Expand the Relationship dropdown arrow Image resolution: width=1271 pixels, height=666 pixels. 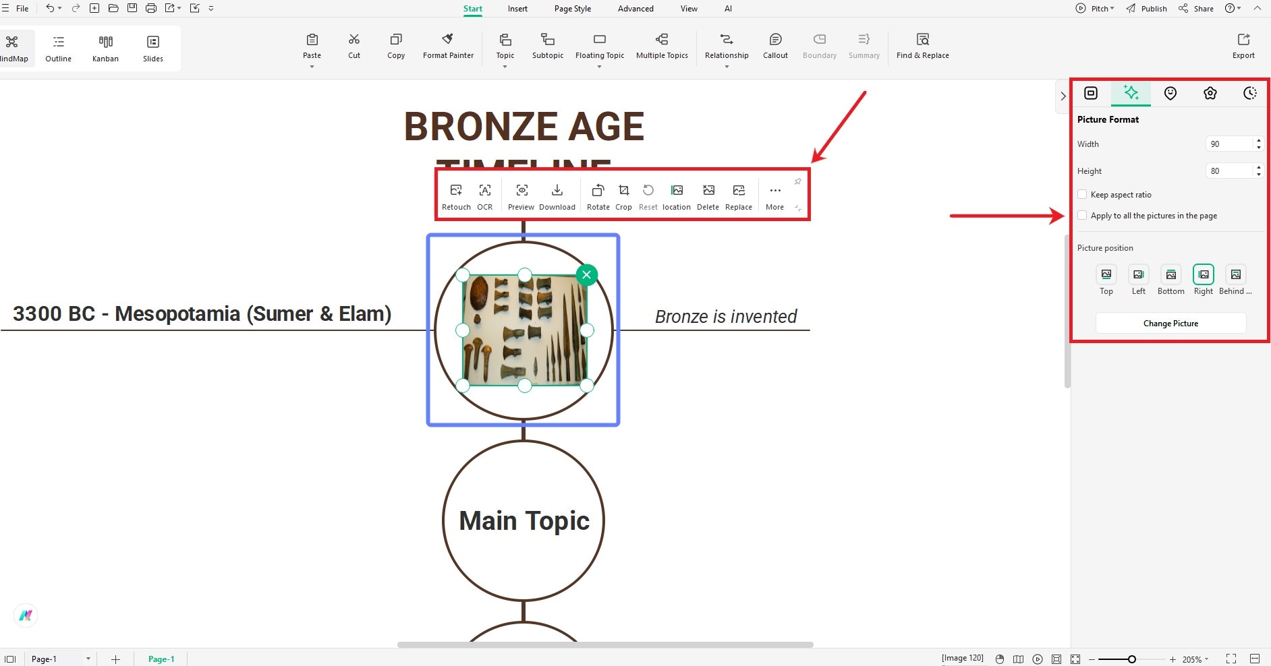727,67
